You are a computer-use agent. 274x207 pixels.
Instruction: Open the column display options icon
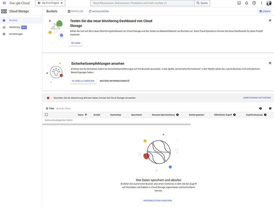pyautogui.click(x=270, y=108)
